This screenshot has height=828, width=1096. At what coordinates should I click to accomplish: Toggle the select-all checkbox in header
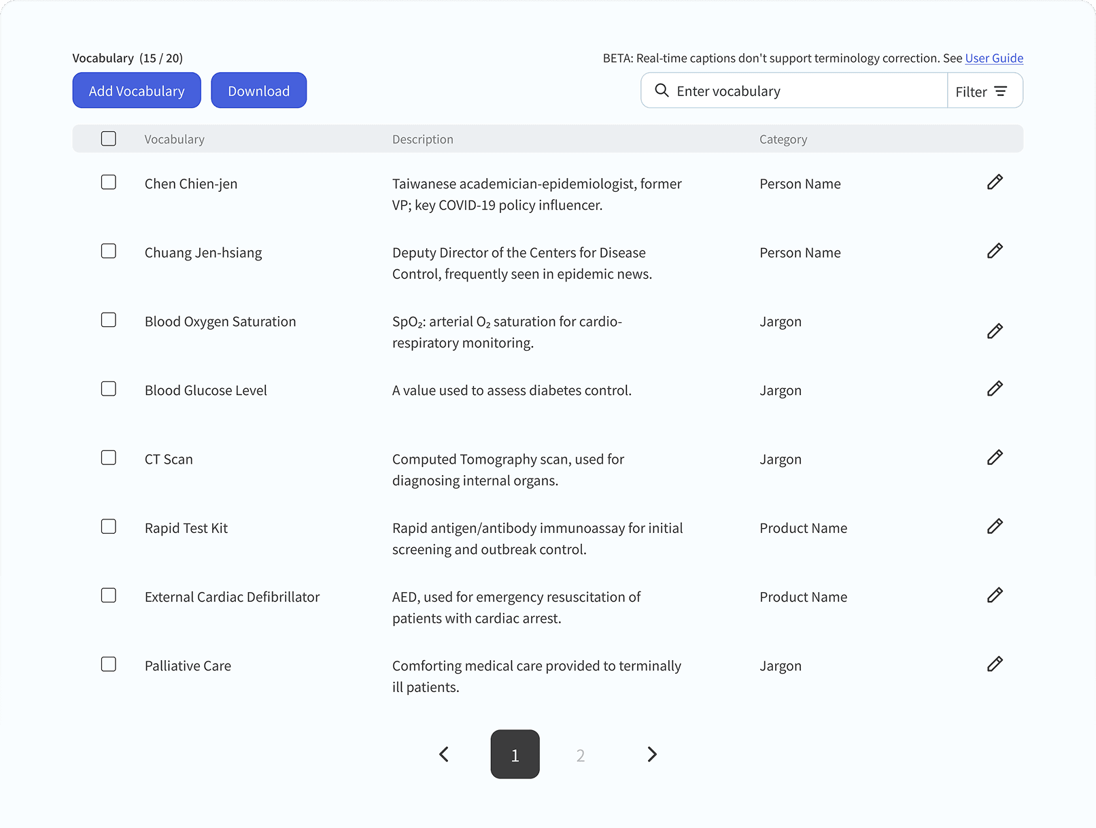click(109, 139)
